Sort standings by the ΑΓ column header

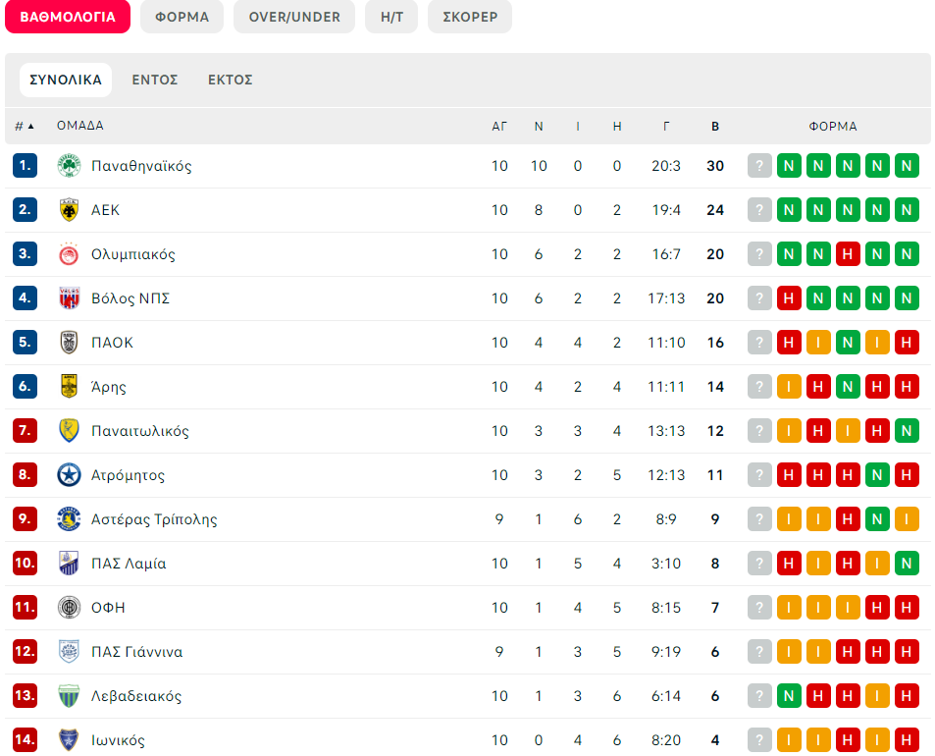pos(499,127)
